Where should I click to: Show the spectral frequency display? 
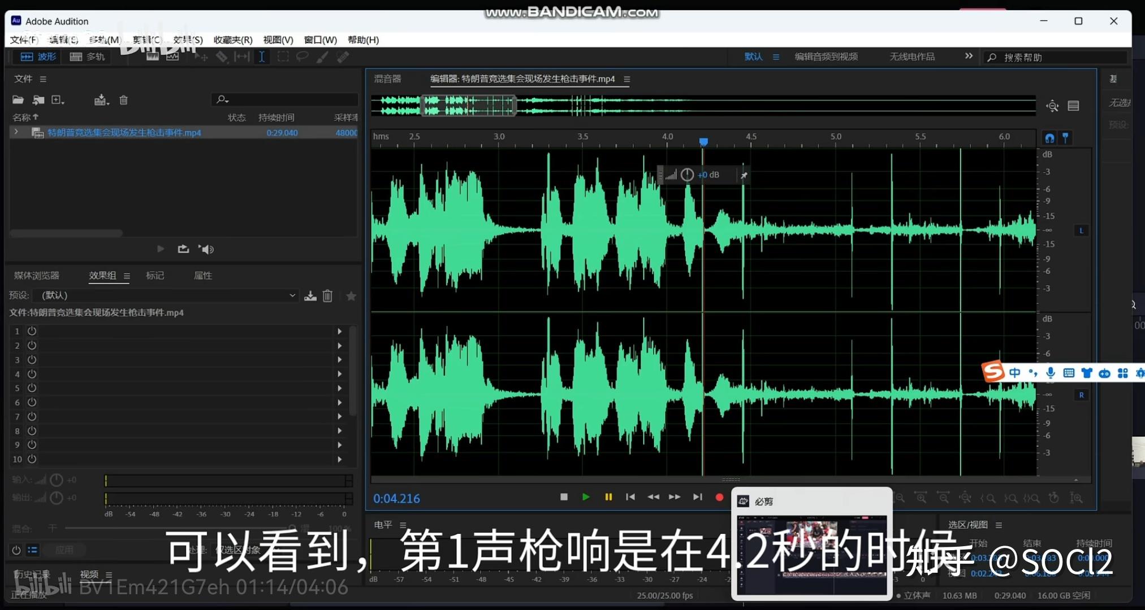coord(153,56)
